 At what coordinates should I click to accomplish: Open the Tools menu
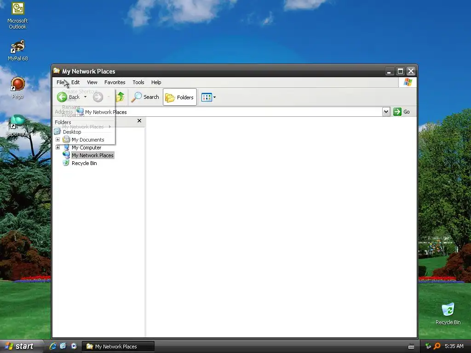138,82
